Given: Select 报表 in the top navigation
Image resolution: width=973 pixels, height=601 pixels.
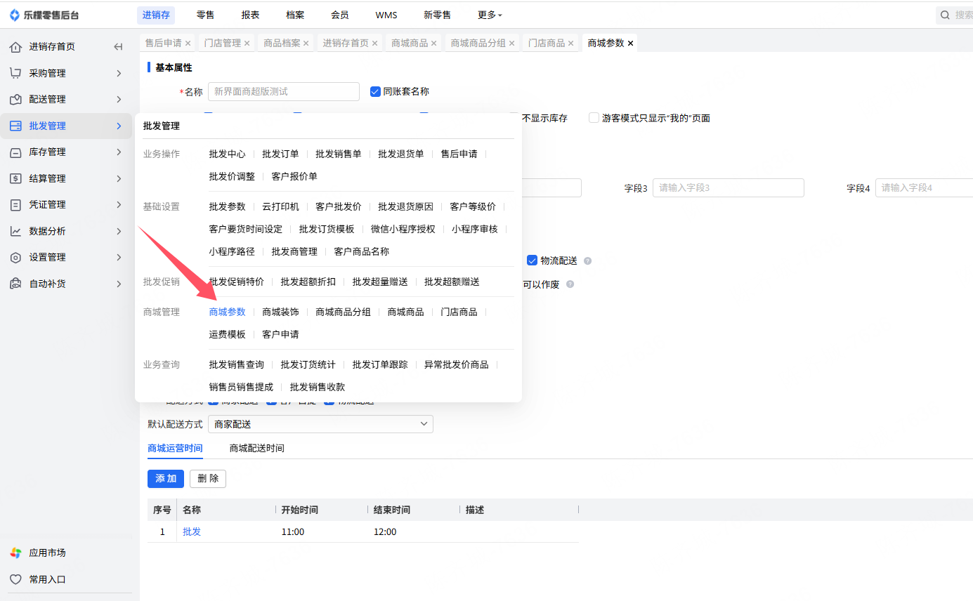Looking at the screenshot, I should 250,15.
